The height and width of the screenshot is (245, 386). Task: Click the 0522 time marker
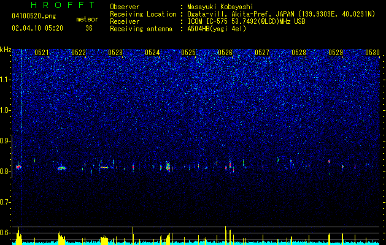[79, 52]
